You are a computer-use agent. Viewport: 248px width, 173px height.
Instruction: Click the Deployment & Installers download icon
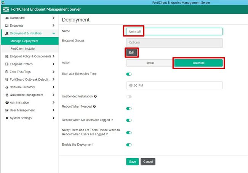click(x=7, y=33)
